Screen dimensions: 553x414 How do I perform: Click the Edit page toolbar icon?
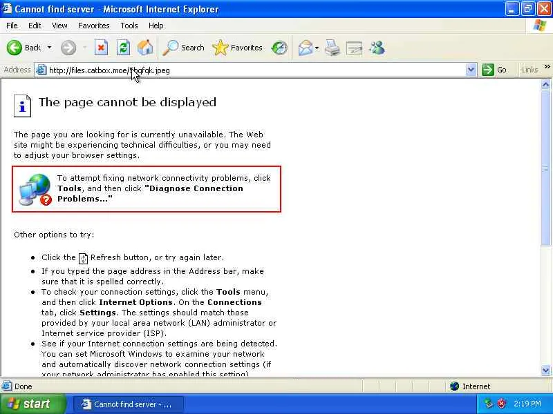(x=355, y=48)
